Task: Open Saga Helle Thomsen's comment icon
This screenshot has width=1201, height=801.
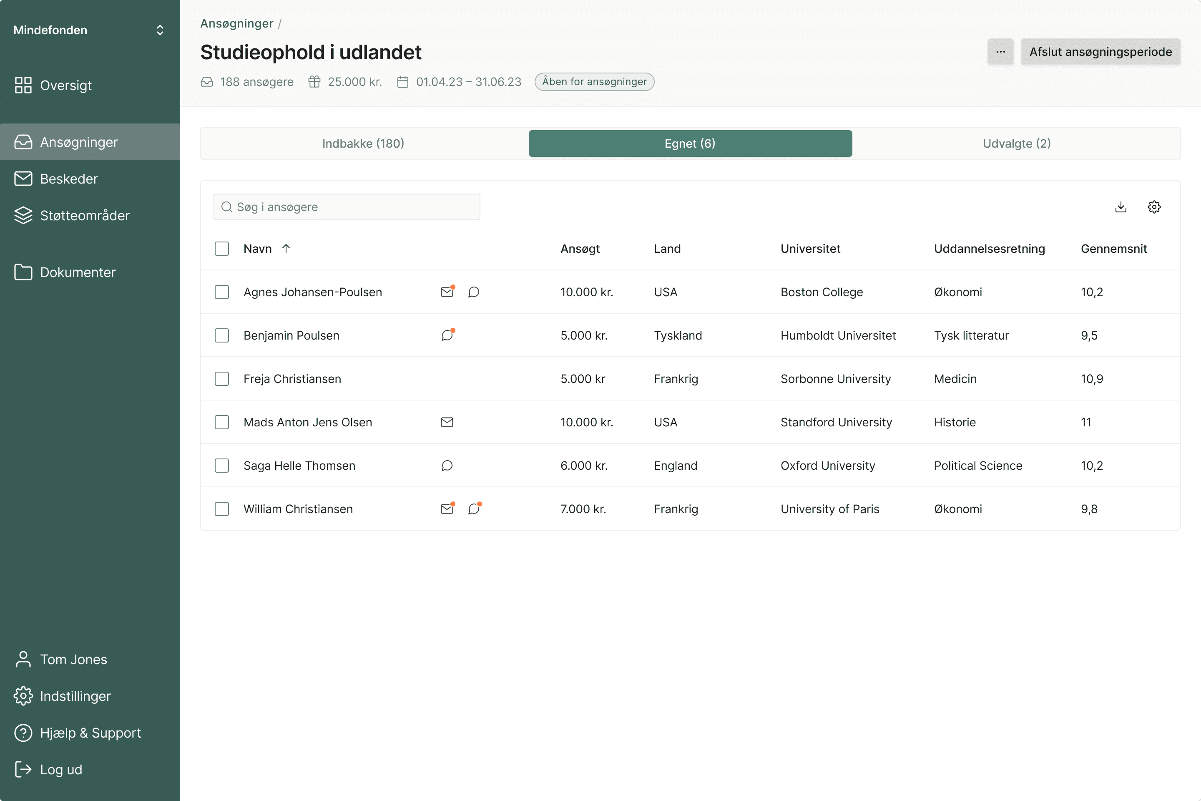Action: point(447,466)
